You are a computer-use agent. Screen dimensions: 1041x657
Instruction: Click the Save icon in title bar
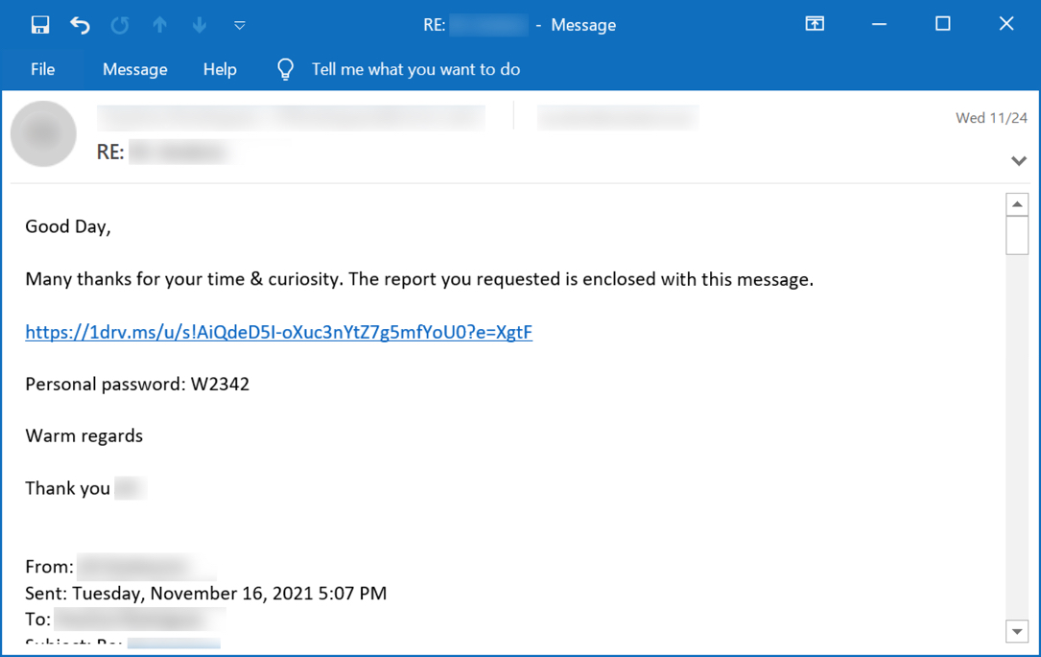40,25
